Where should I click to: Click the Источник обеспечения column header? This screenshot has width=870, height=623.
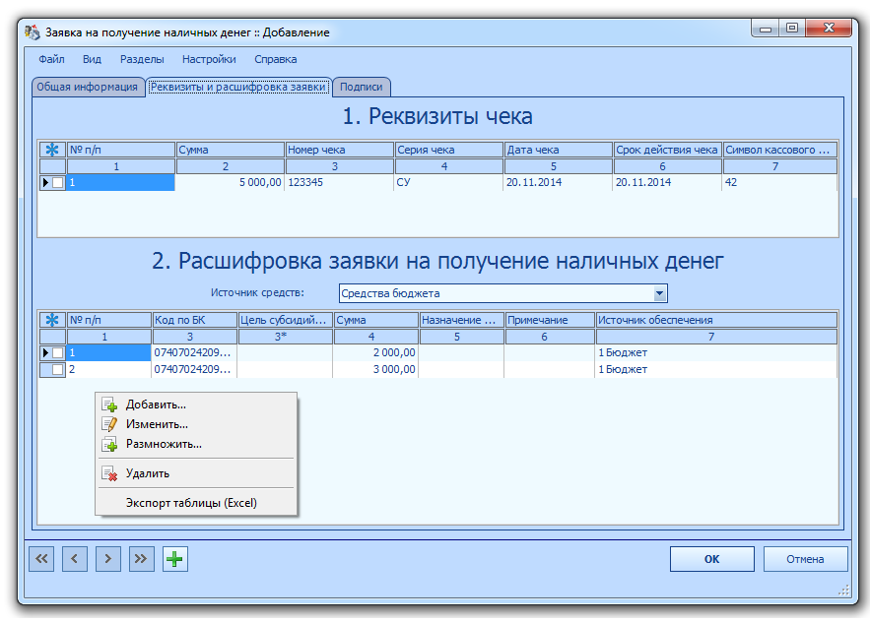[715, 320]
